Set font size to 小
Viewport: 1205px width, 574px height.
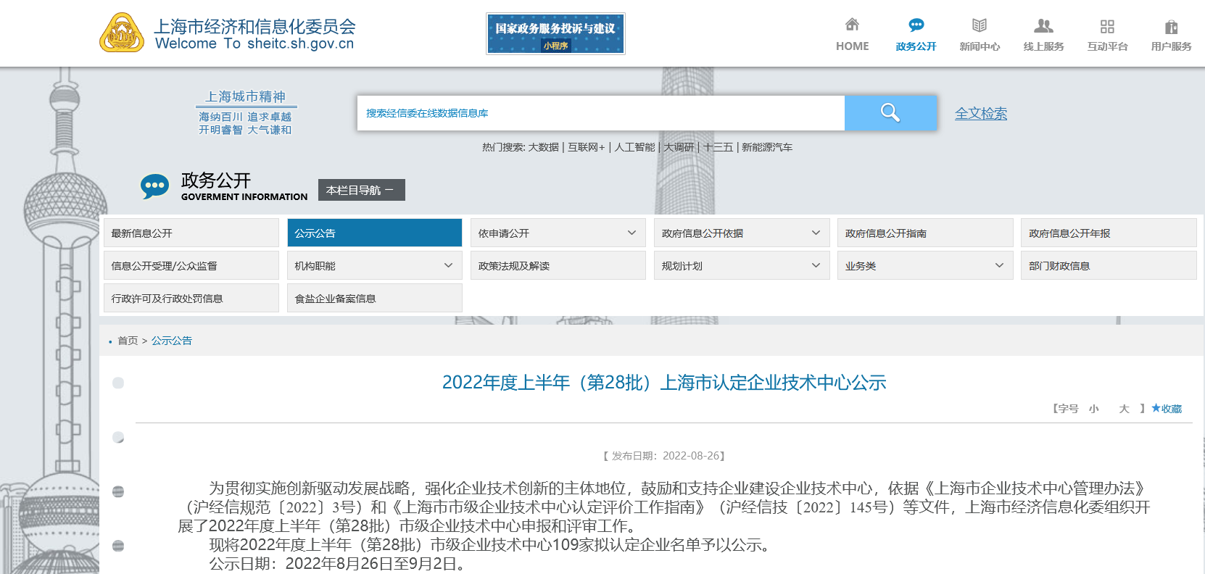[x=1093, y=409]
